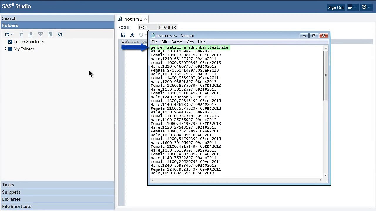Click the line Male,1600,39196697,09APR2011
This screenshot has width=376, height=211.
pyautogui.click(x=183, y=143)
